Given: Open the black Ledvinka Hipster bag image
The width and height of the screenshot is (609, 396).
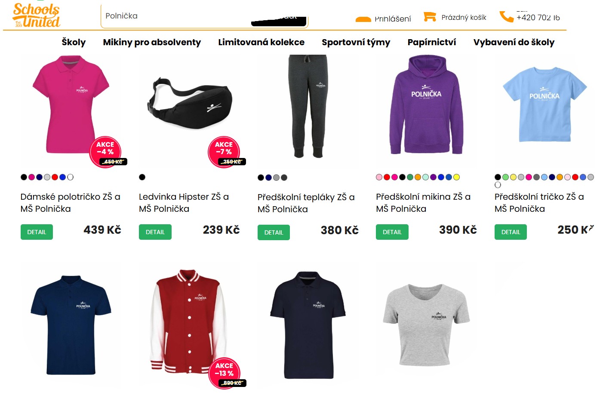Looking at the screenshot, I should 190,104.
